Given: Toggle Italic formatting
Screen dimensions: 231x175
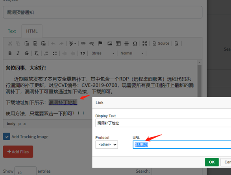Looking at the screenshot, I should (18, 53).
